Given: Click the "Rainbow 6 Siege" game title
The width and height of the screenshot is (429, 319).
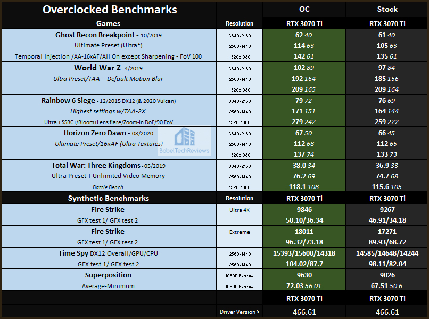Looking at the screenshot, I should tap(68, 101).
